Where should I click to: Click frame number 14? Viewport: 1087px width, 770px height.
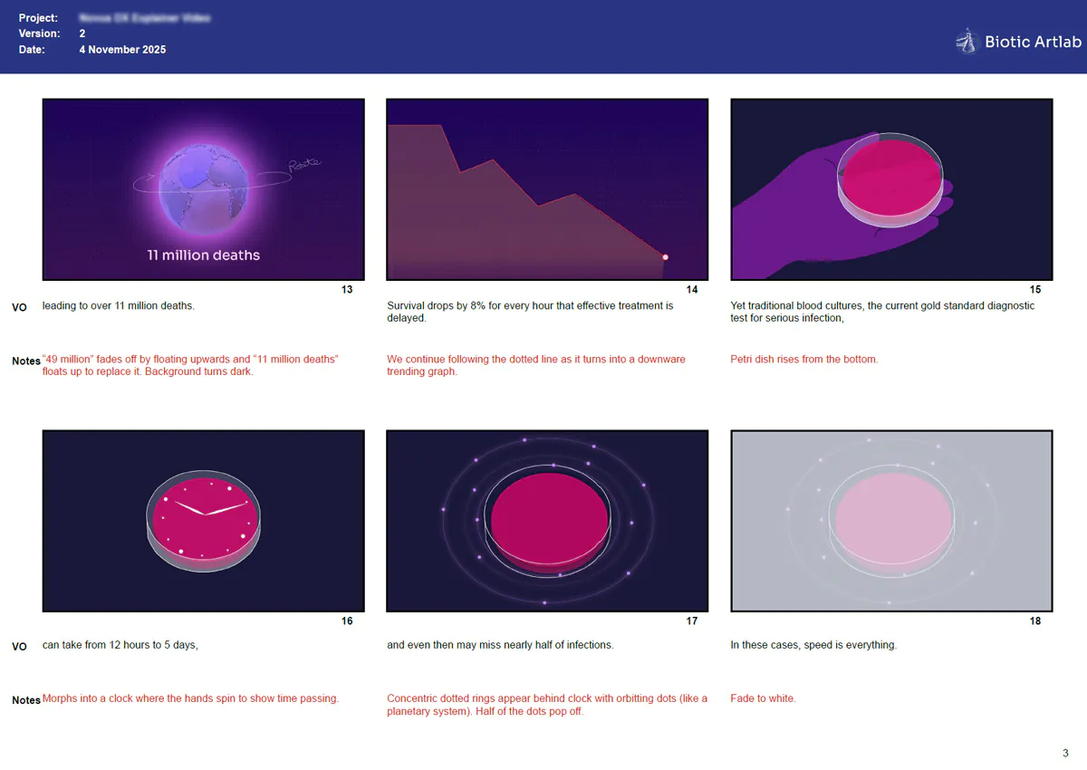[692, 290]
